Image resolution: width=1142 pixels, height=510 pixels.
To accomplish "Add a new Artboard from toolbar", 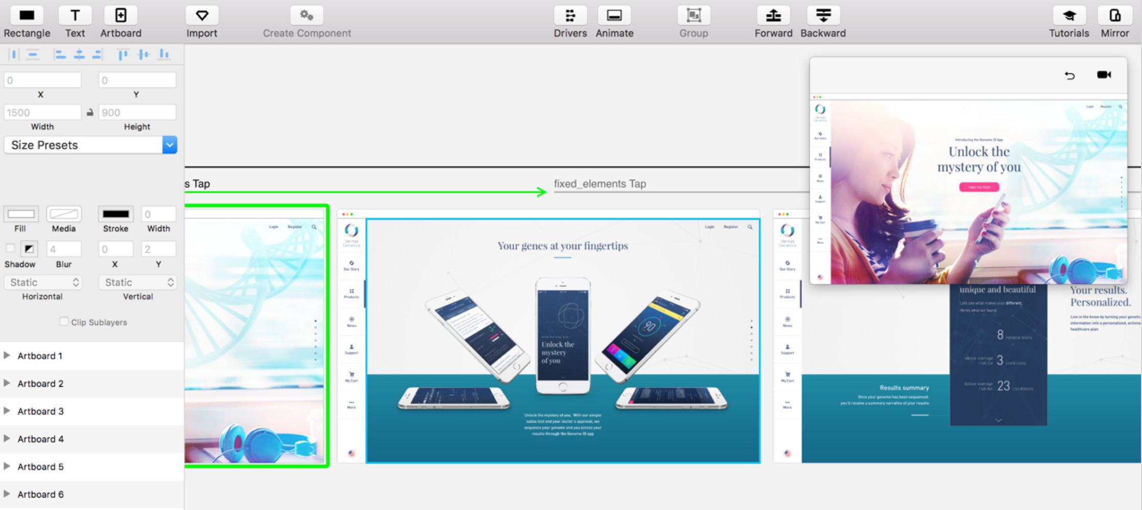I will [121, 16].
